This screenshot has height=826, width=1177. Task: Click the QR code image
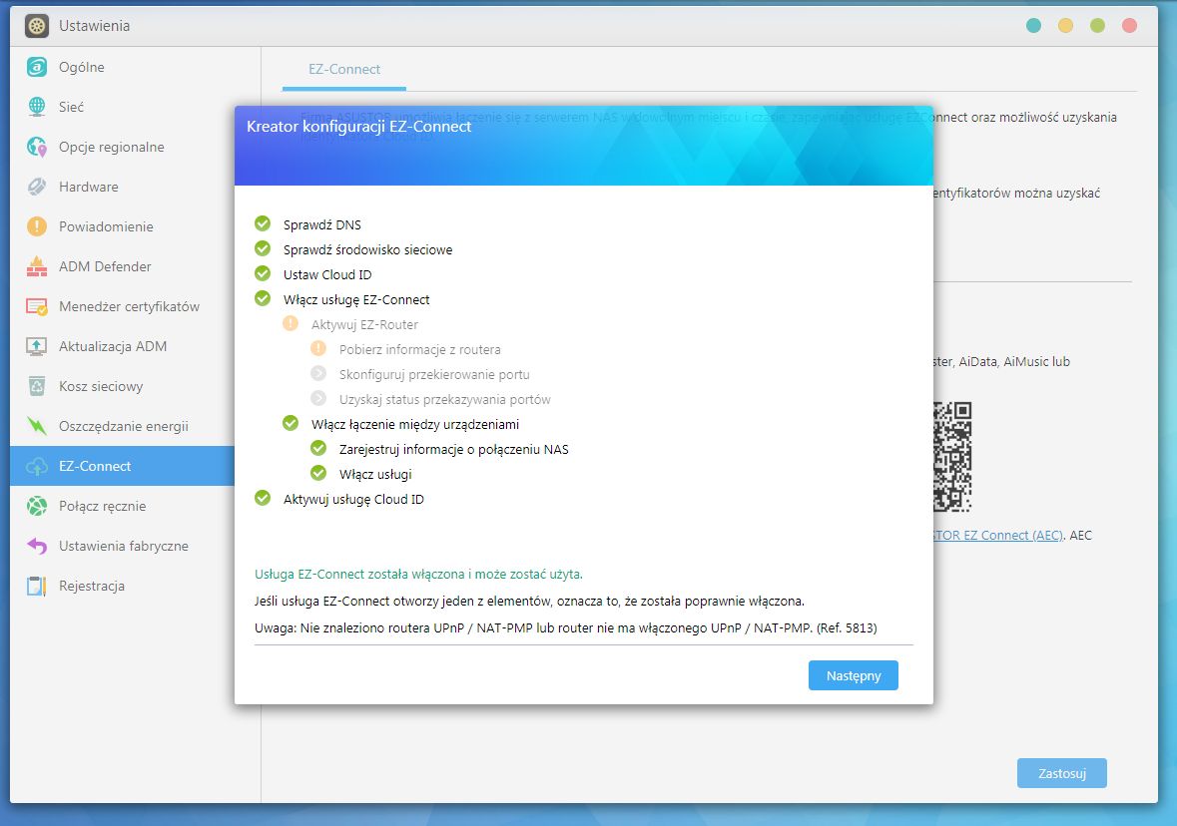pyautogui.click(x=952, y=457)
